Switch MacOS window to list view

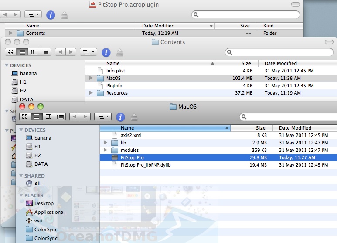coord(37,116)
